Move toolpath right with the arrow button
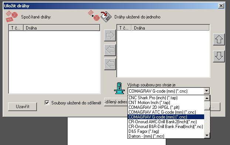This screenshot has height=145, width=230. pyautogui.click(x=110, y=35)
